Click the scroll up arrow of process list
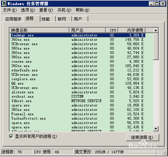 156,30
